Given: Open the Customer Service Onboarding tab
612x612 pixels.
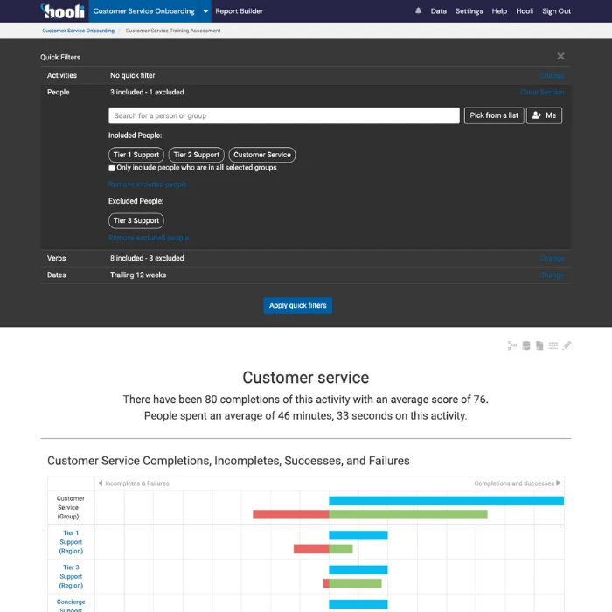Looking at the screenshot, I should pyautogui.click(x=144, y=11).
